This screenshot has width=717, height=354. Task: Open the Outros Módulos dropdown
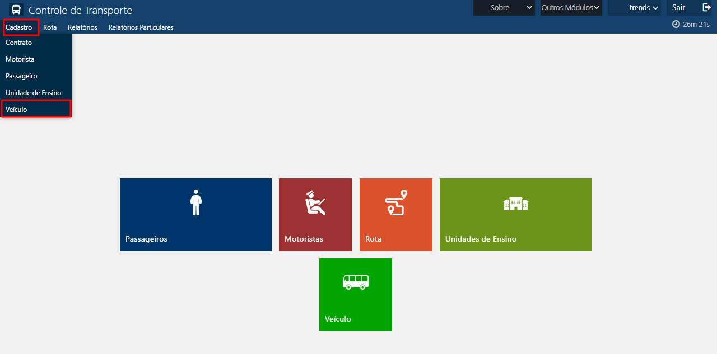[570, 7]
